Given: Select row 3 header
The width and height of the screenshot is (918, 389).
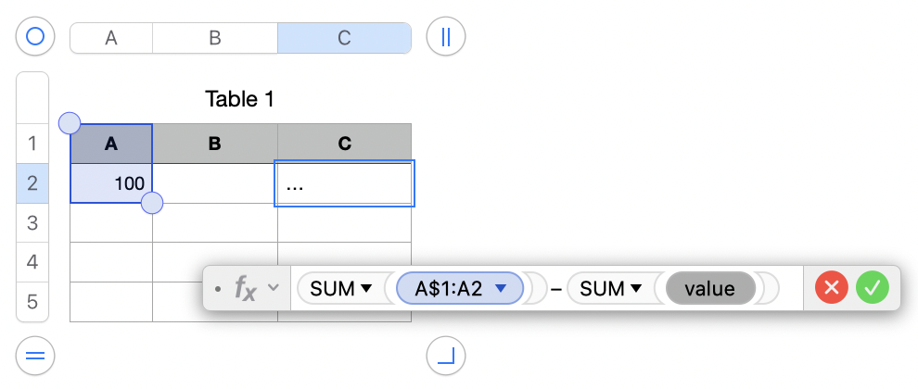Looking at the screenshot, I should (32, 222).
